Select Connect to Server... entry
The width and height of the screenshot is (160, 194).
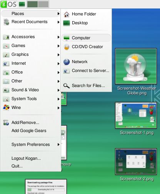(x=87, y=71)
